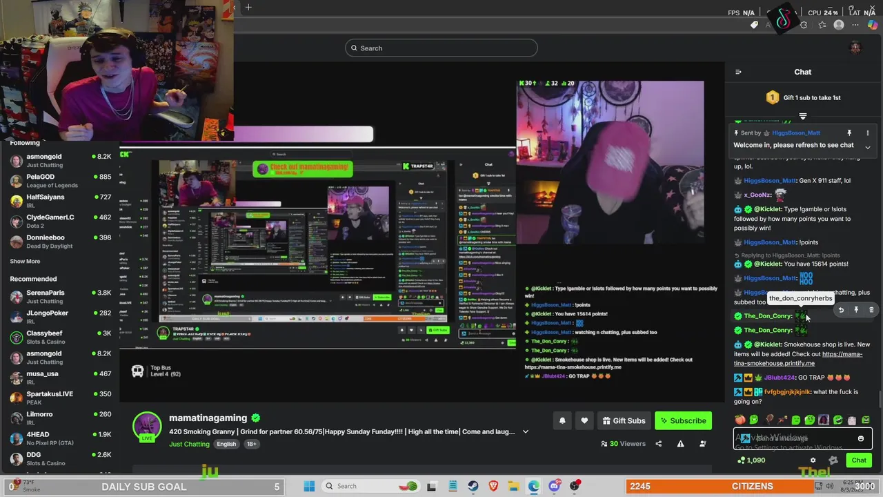Open the mamatinagaming channel avatar
883x497 pixels.
pos(147,427)
